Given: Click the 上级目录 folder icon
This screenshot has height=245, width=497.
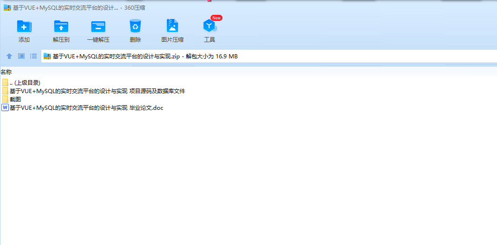Looking at the screenshot, I should point(5,83).
